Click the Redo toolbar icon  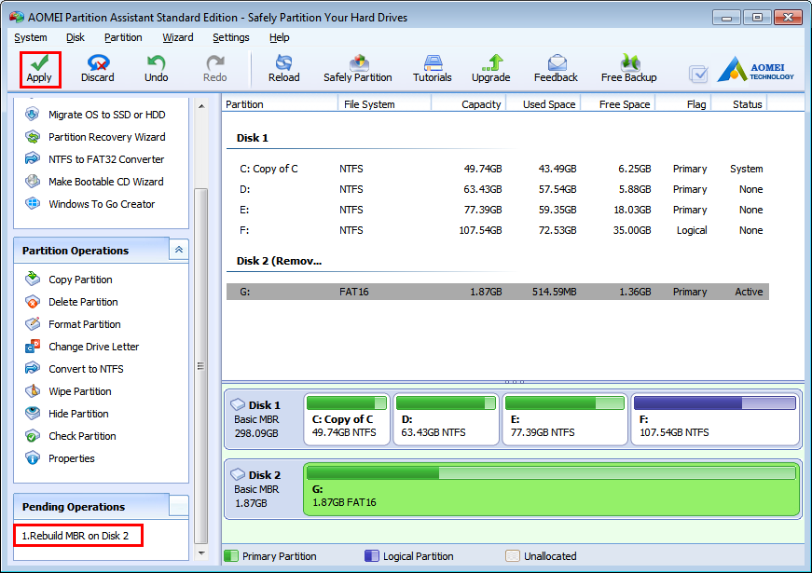pyautogui.click(x=215, y=69)
